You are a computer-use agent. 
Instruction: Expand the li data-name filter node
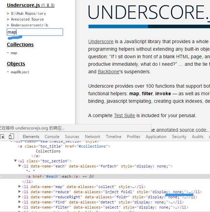(19, 207)
